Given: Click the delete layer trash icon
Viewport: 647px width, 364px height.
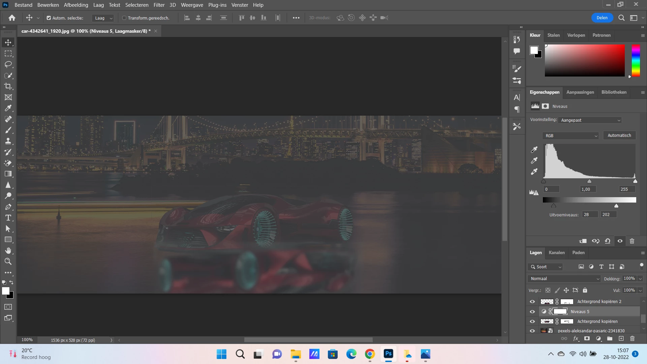Looking at the screenshot, I should click(x=632, y=338).
